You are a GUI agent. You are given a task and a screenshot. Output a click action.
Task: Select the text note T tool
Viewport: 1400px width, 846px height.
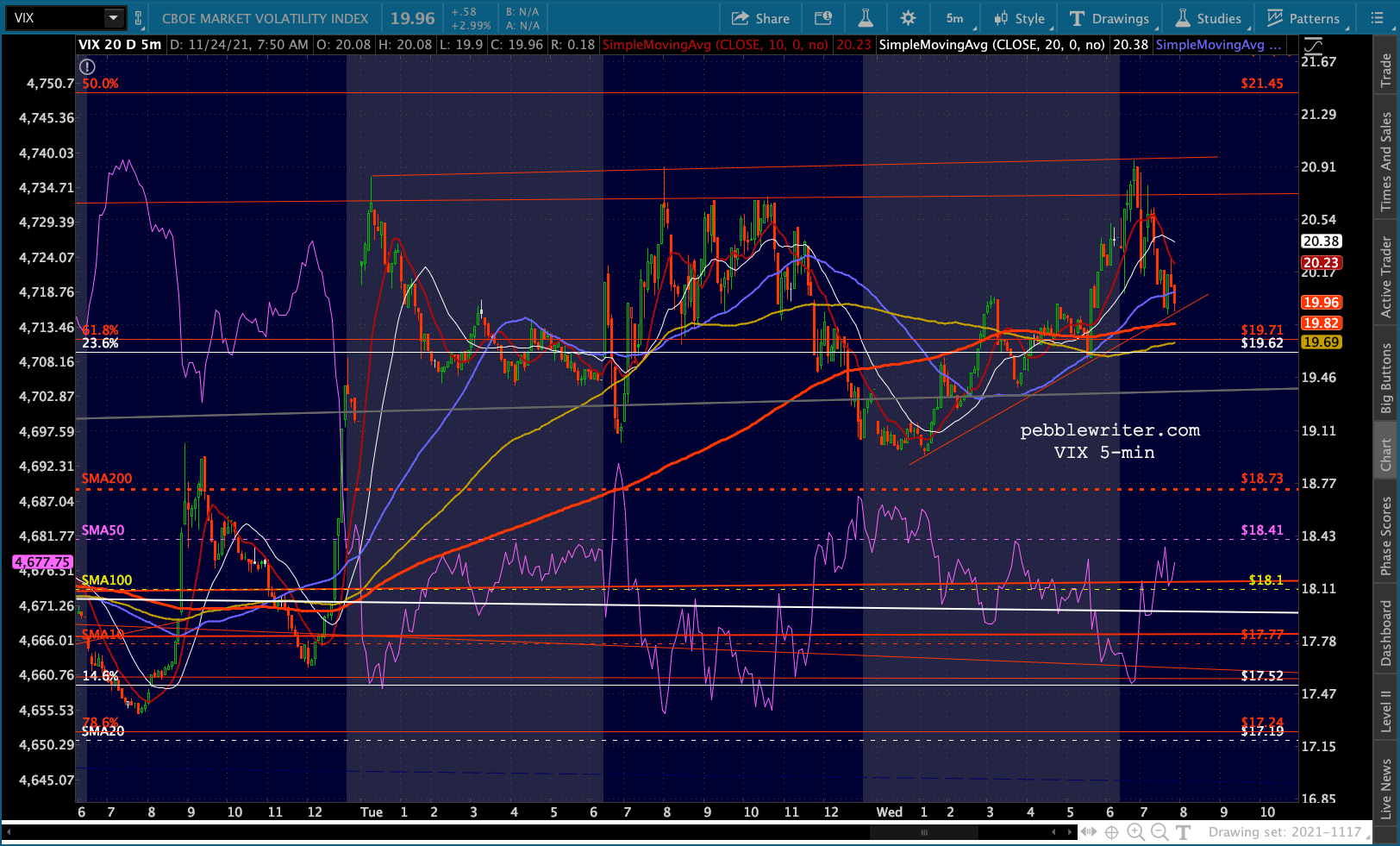coord(1183,831)
